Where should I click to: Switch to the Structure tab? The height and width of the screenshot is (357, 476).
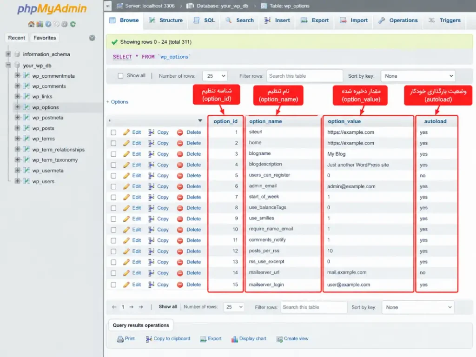coord(166,20)
